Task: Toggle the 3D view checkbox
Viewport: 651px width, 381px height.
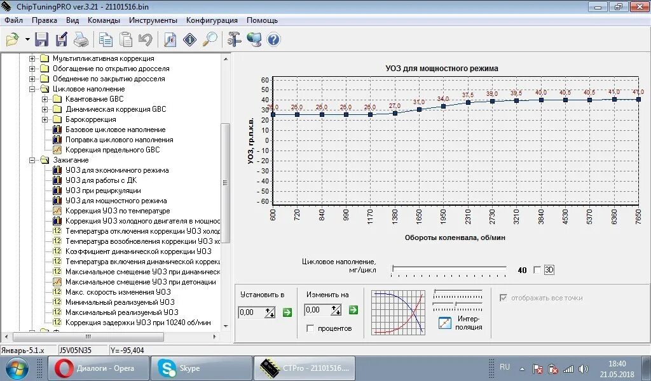Action: 537,270
